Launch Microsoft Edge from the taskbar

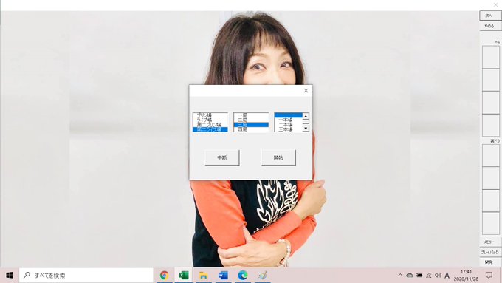click(243, 276)
